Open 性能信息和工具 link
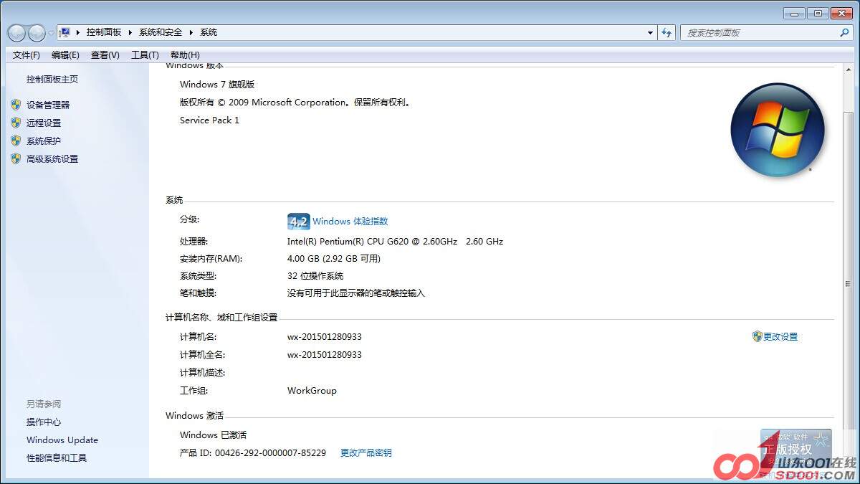 [x=57, y=458]
